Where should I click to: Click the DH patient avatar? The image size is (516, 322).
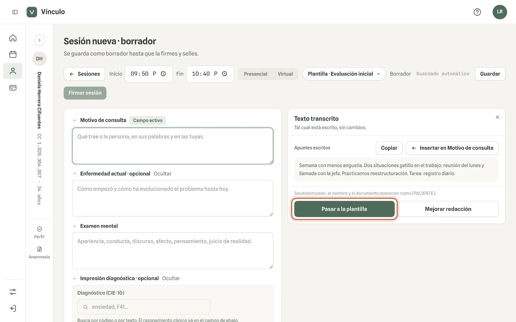[x=39, y=59]
